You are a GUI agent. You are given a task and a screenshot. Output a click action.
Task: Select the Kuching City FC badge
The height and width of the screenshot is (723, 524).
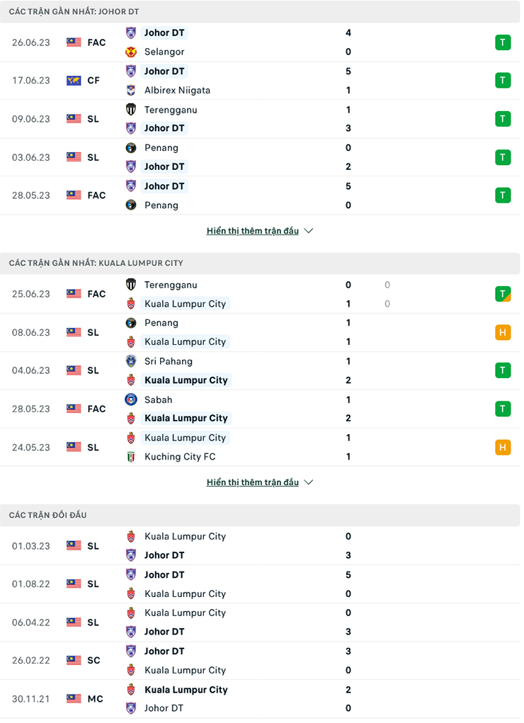click(131, 457)
